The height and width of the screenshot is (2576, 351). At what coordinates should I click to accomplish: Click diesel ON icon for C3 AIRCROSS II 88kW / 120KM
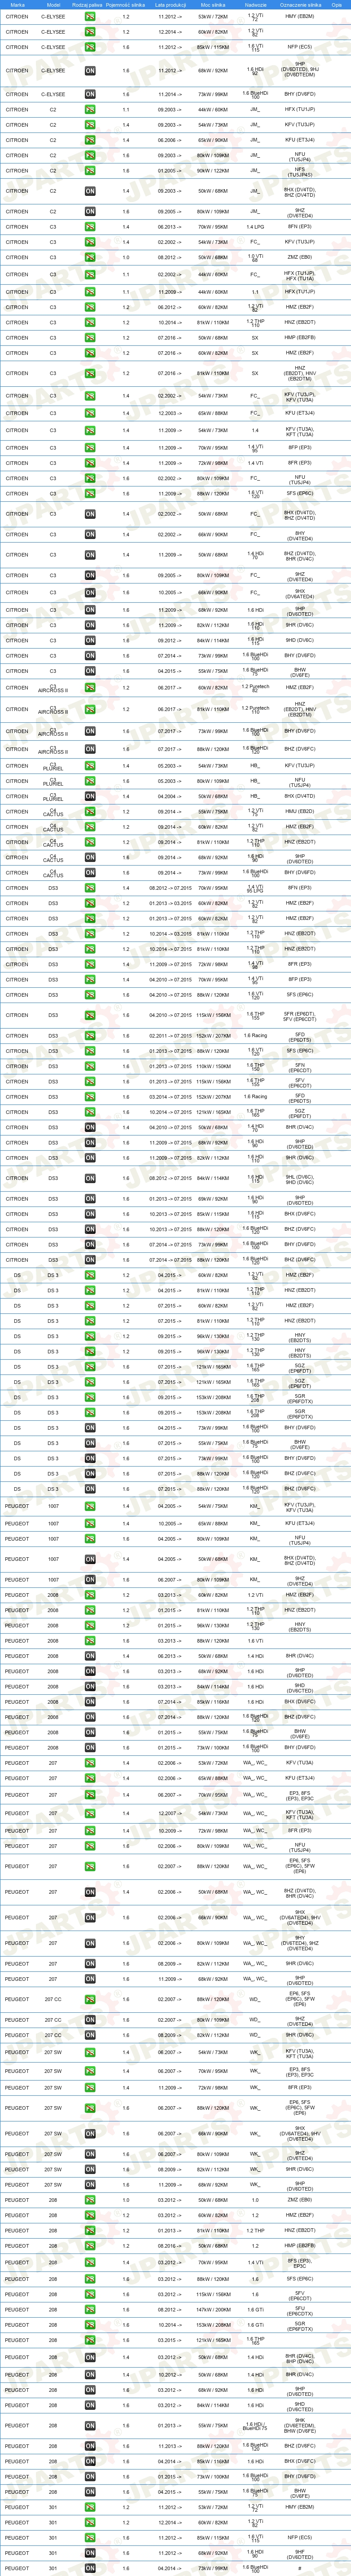click(90, 749)
